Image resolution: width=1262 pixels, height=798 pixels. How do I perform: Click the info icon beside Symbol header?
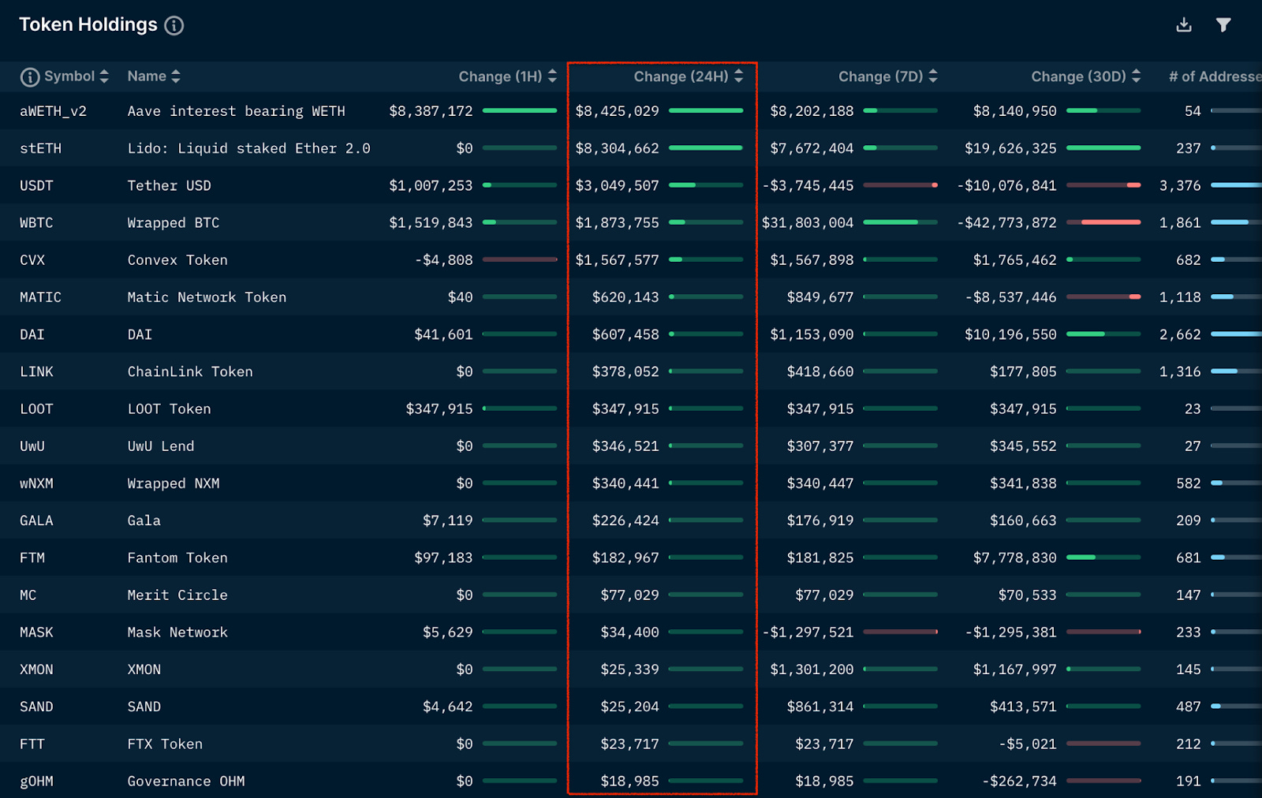(x=29, y=76)
